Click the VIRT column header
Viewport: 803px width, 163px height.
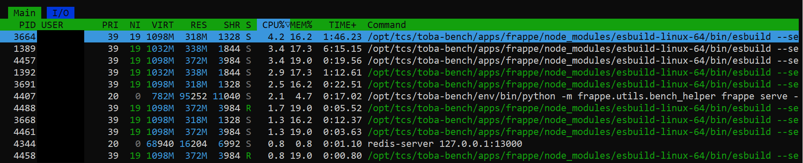[163, 25]
